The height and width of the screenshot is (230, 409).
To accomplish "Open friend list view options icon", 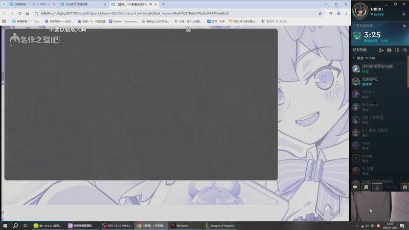I will [x=397, y=50].
